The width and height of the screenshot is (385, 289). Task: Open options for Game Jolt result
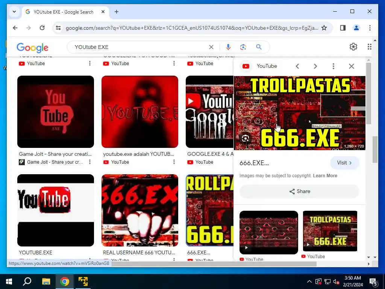[90, 162]
